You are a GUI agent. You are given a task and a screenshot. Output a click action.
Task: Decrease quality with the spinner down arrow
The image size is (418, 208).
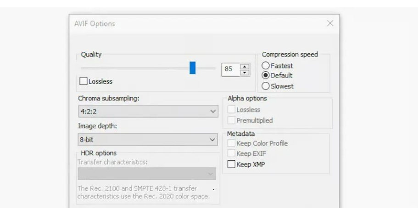(x=245, y=73)
